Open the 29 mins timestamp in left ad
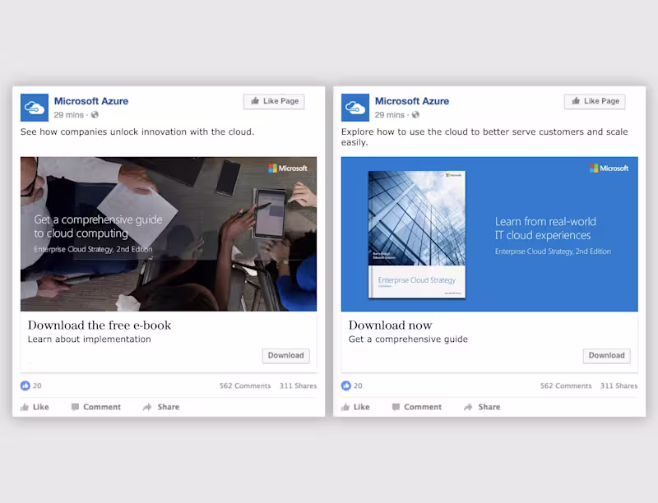The image size is (658, 503). [69, 115]
